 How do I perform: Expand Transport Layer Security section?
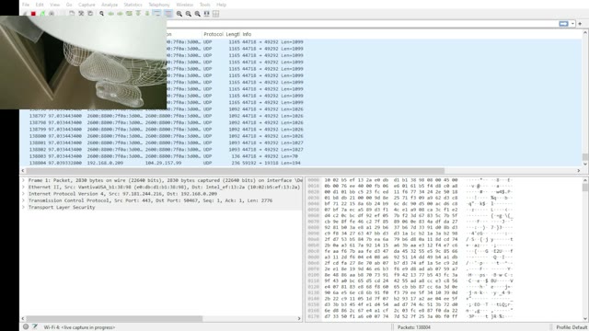23,207
